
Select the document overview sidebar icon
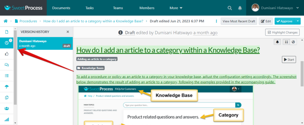[7, 32]
